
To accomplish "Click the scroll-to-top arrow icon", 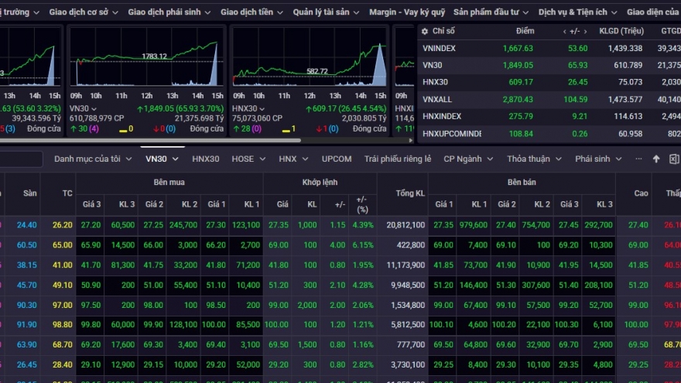I will tap(656, 159).
